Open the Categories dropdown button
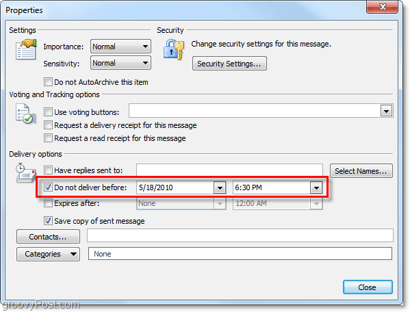This screenshot has height=312, width=410. click(48, 254)
